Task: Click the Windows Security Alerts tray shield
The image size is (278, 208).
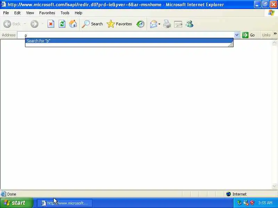Action: tap(252, 203)
